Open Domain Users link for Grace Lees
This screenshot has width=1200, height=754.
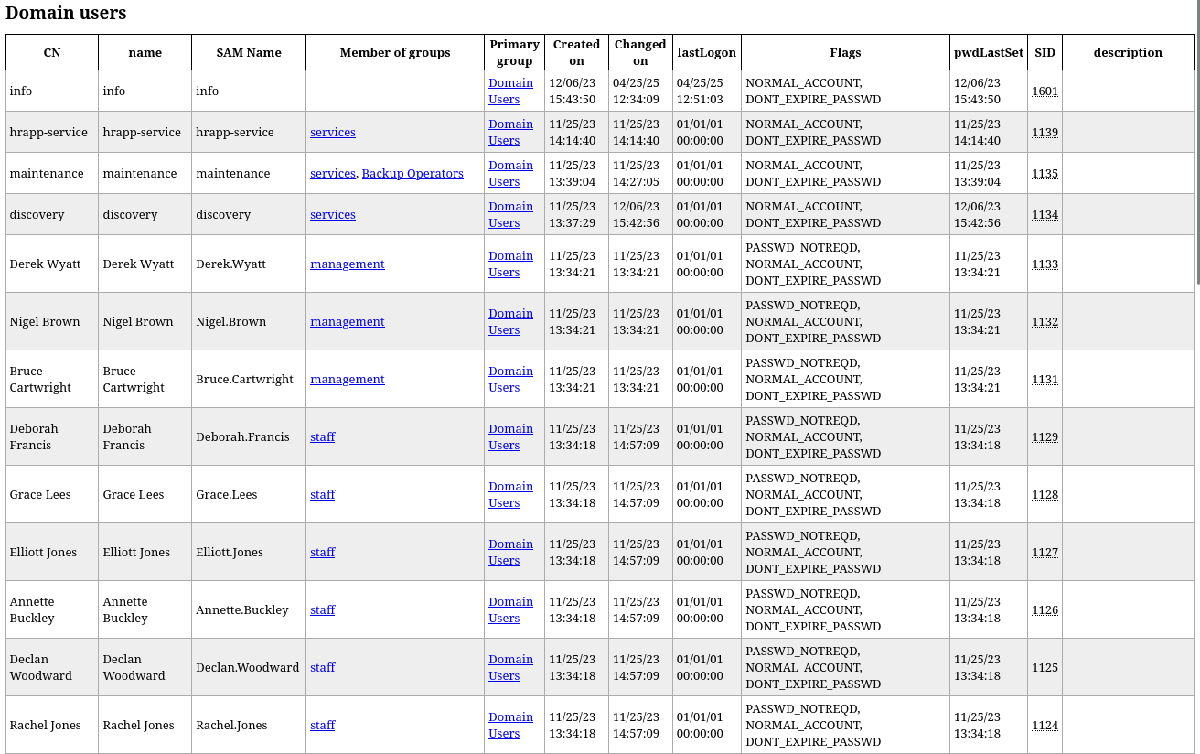[x=510, y=494]
